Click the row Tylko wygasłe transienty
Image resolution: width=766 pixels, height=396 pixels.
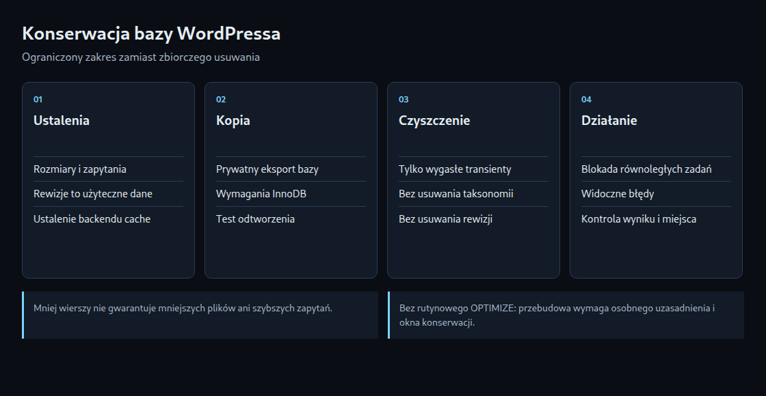[473, 169]
